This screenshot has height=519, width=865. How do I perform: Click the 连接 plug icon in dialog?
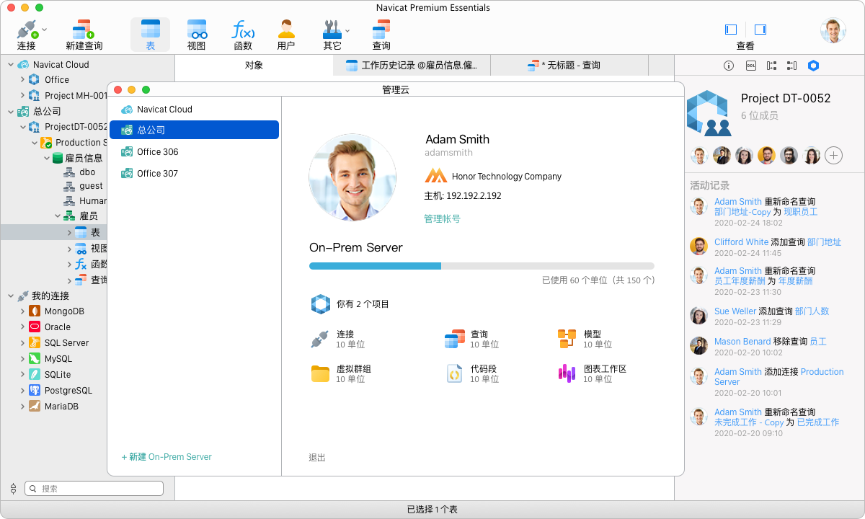pos(319,340)
